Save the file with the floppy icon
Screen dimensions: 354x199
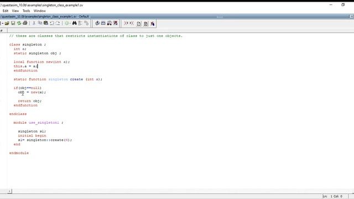click(x=13, y=23)
